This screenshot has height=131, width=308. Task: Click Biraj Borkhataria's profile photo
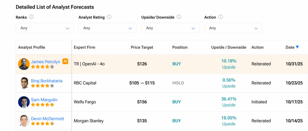pyautogui.click(x=24, y=83)
